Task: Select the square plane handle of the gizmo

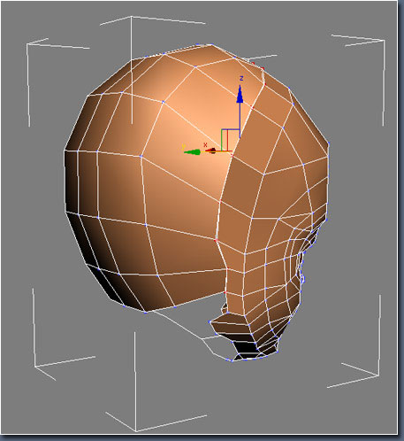Action: click(x=231, y=140)
